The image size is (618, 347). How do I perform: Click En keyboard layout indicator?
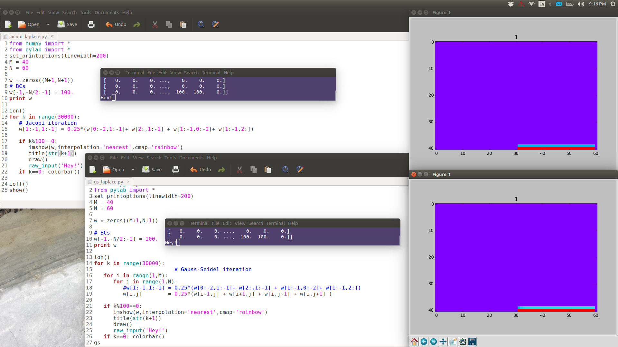coord(542,4)
